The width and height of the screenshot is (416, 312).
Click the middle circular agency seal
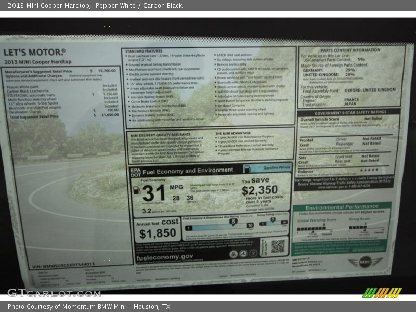pos(243,254)
